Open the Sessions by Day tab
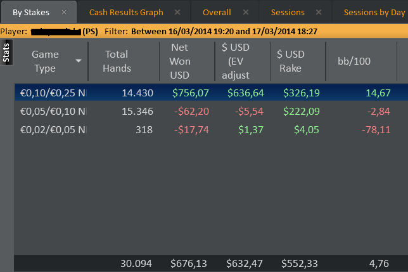 [374, 12]
